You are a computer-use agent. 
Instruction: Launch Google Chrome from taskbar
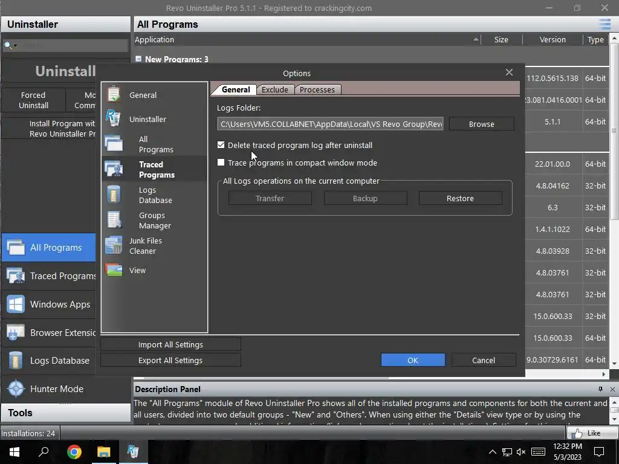[74, 452]
